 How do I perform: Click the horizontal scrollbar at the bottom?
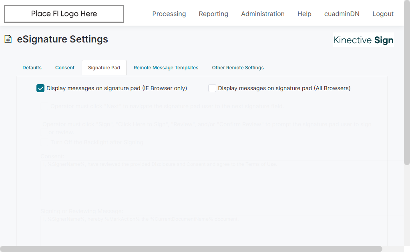pos(191,249)
